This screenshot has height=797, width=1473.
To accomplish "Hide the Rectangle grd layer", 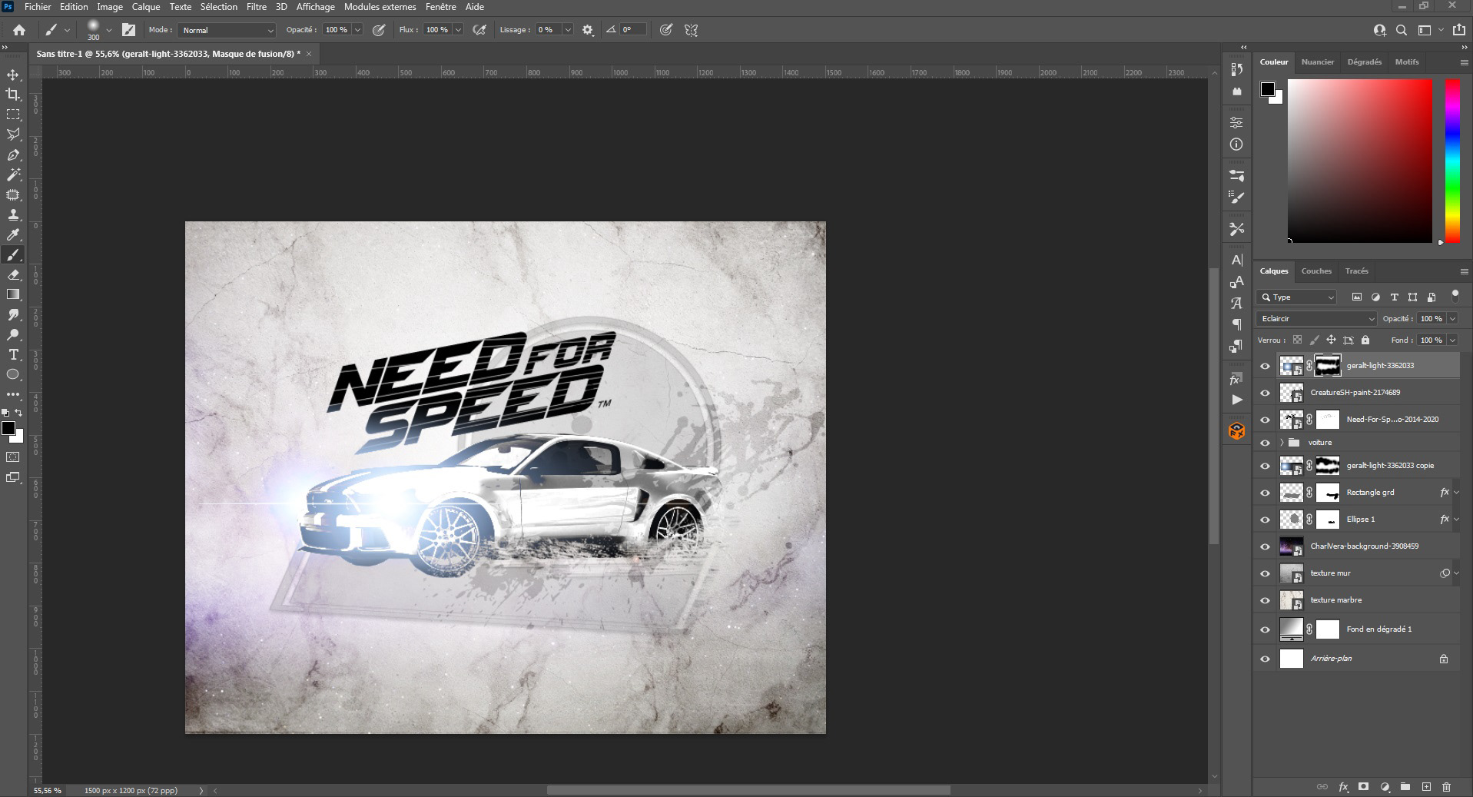I will coord(1265,493).
